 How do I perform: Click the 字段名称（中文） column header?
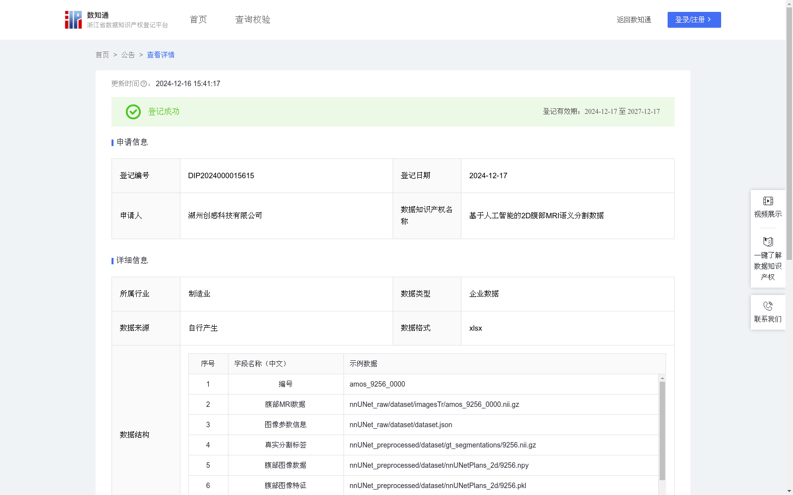click(285, 364)
